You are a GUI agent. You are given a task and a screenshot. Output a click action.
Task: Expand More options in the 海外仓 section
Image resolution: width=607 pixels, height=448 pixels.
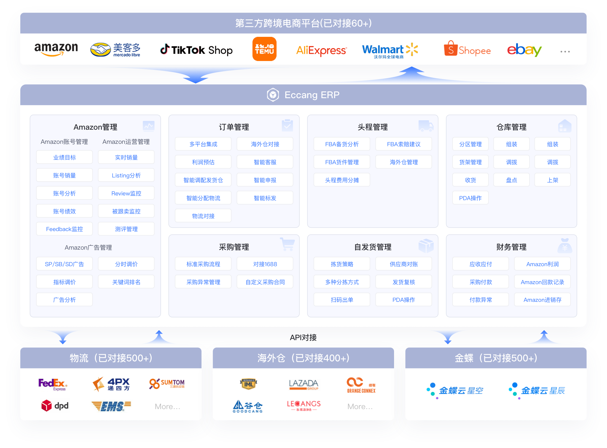[360, 406]
